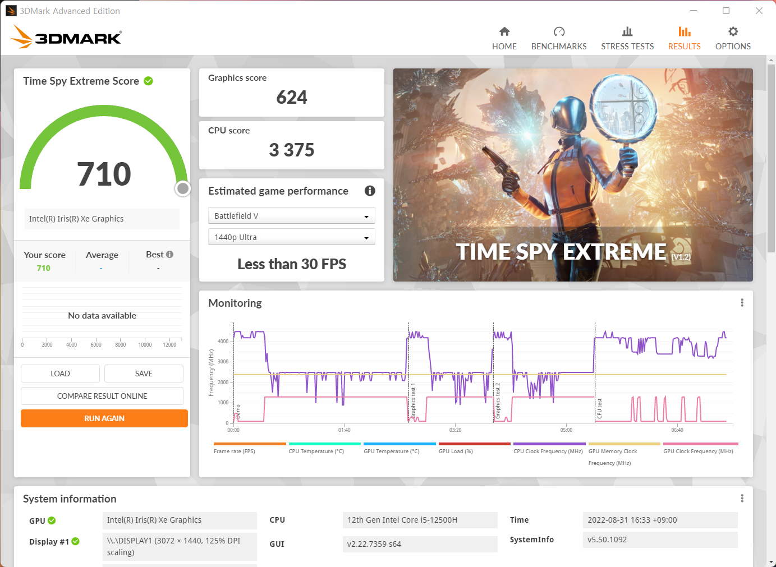Click the scrollbar up arrow
Image resolution: width=776 pixels, height=567 pixels.
(772, 59)
